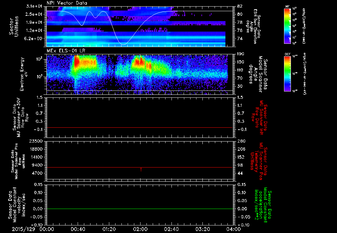
Task: Click the '02:00' time axis label
Action: click(x=140, y=229)
